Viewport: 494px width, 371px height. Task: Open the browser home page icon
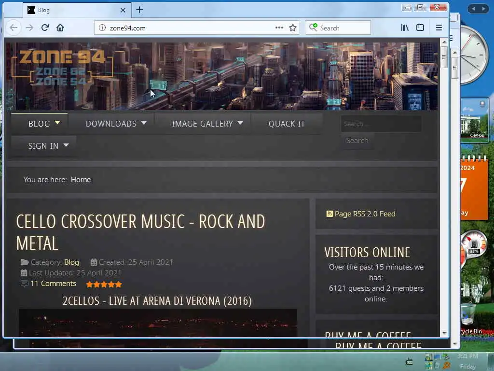coord(60,28)
